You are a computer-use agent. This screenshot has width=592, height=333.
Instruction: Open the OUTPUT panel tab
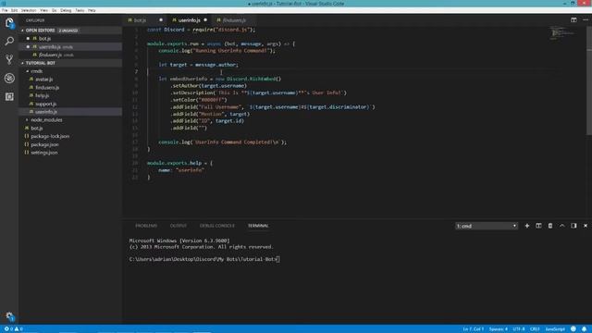(179, 226)
